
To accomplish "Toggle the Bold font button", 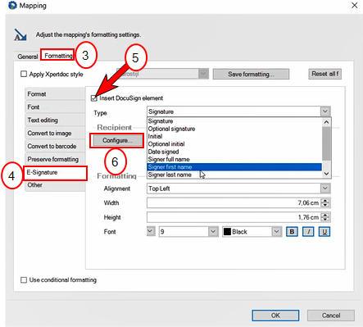I will (x=292, y=232).
